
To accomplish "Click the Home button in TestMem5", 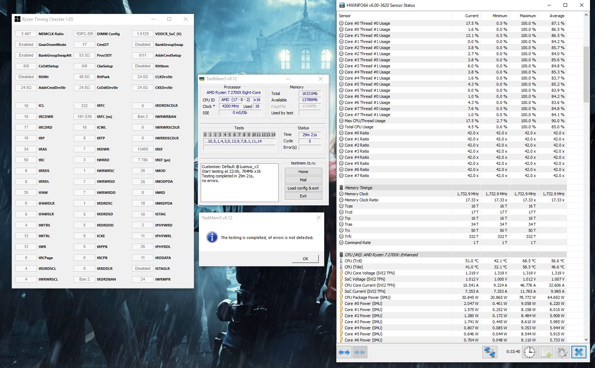I will pyautogui.click(x=303, y=172).
